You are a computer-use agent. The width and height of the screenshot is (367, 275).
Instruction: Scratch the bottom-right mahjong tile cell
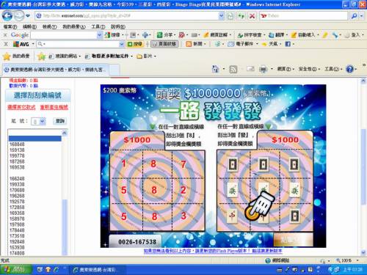point(294,216)
